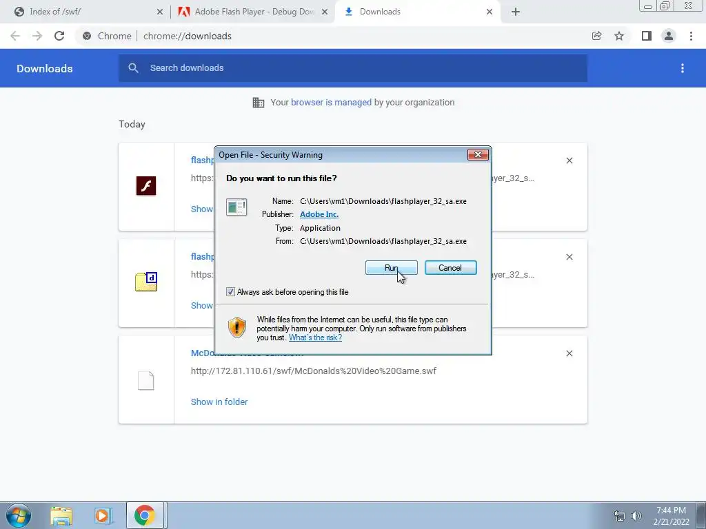Remove the second flashplayer download from list
Image resolution: width=706 pixels, height=529 pixels.
569,257
